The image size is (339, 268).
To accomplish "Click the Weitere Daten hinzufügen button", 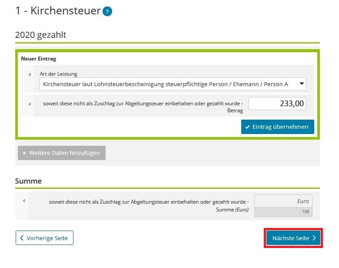I will click(x=62, y=153).
